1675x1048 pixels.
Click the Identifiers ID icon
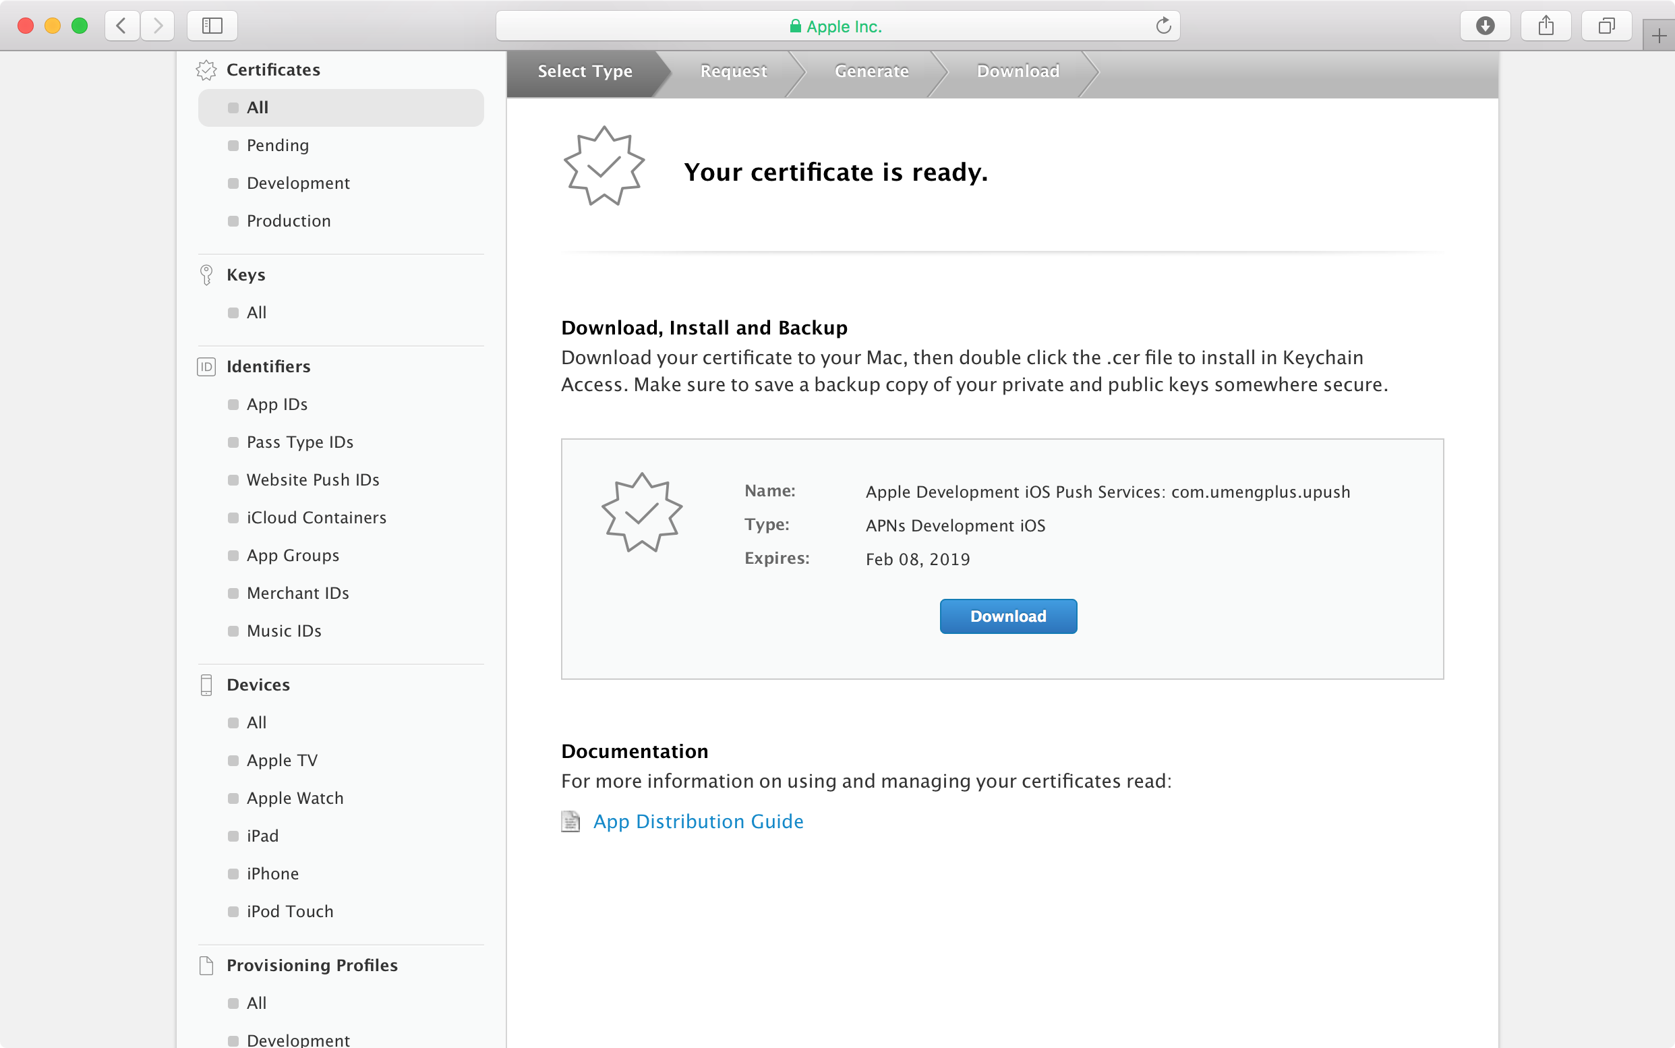(206, 367)
